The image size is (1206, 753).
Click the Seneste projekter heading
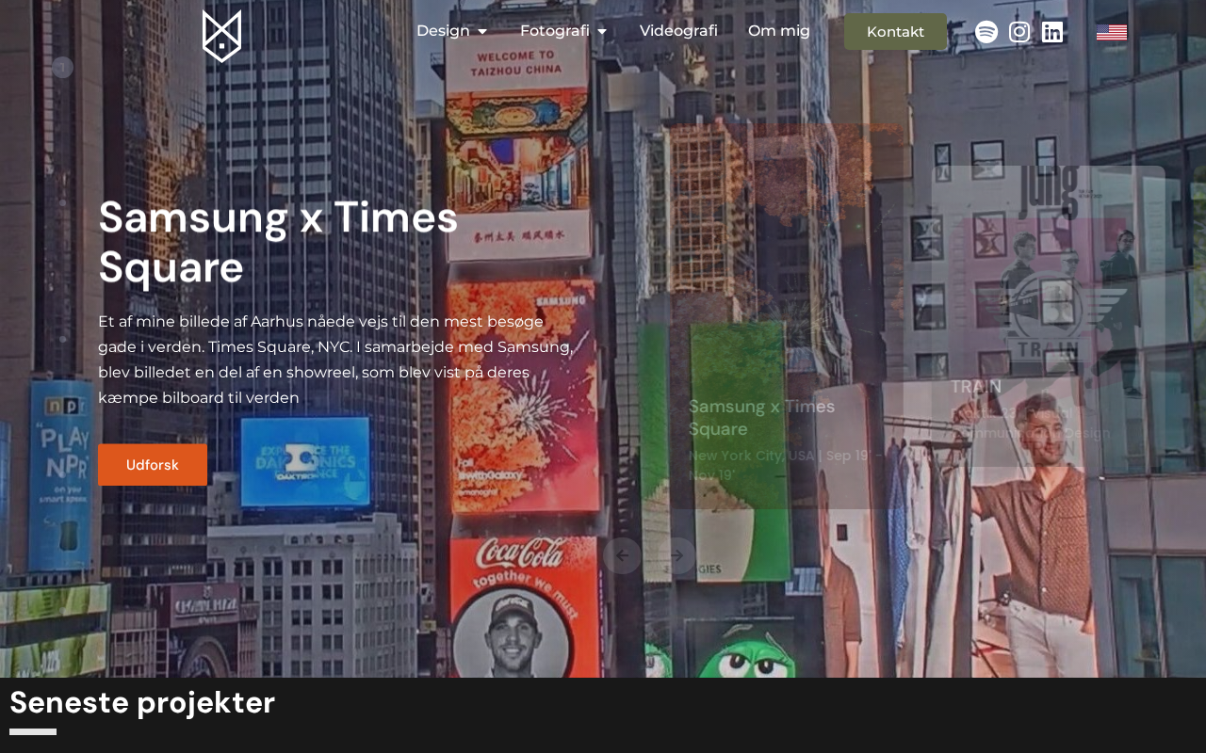point(142,702)
